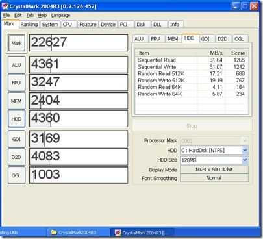Click Font Smoothing Normal button
The width and height of the screenshot is (263, 239).
tap(214, 178)
